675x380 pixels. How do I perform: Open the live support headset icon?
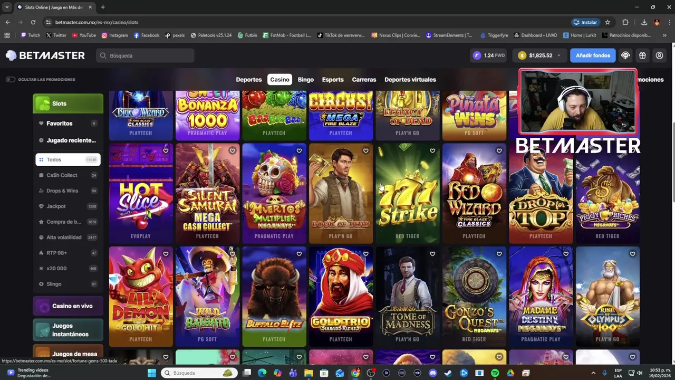pyautogui.click(x=625, y=55)
